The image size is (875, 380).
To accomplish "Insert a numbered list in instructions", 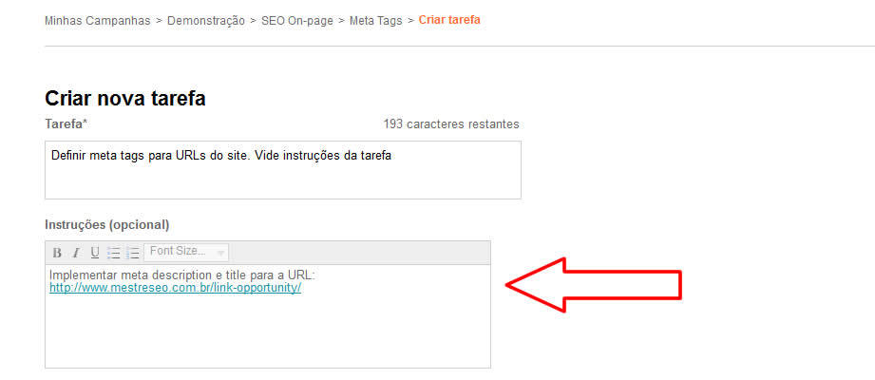I will coord(133,253).
